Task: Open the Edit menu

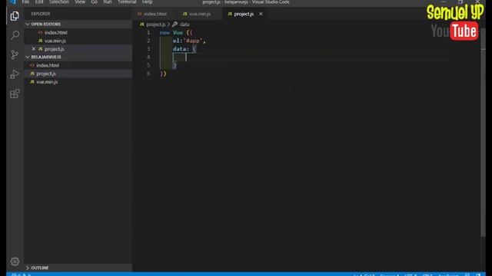Action: tap(39, 2)
